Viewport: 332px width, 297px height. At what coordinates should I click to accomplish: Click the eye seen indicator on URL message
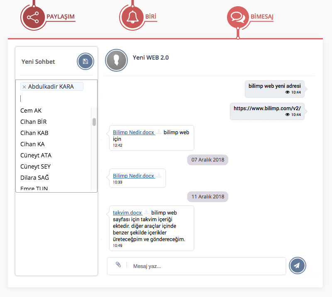(x=288, y=114)
